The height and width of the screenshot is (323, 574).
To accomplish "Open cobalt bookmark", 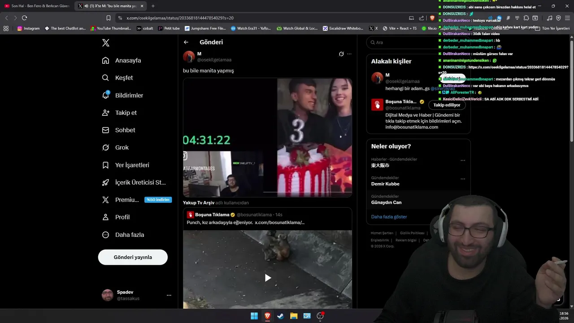I will (145, 28).
